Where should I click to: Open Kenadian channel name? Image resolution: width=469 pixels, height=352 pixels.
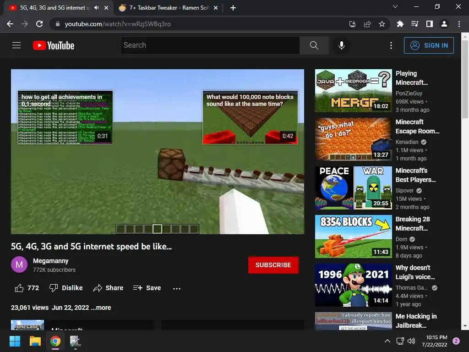coord(407,142)
